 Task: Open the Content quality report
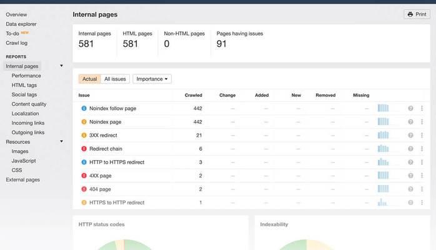(x=29, y=104)
